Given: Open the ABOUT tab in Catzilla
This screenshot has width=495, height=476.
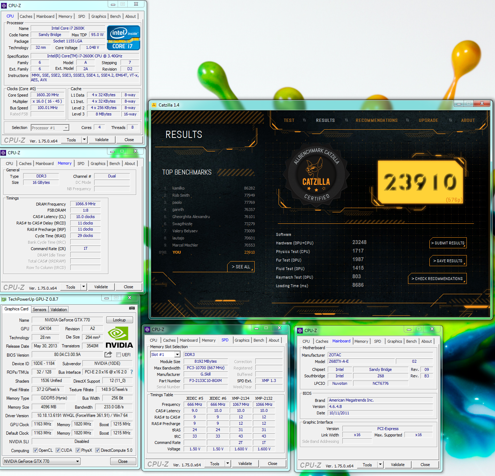Looking at the screenshot, I should point(468,120).
